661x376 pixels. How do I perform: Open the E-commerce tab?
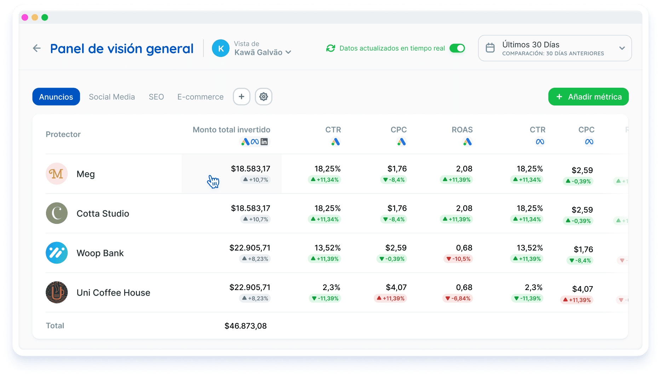click(x=200, y=97)
